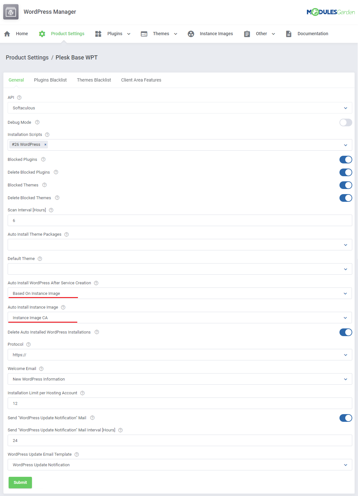Show help for Auto Install WordPress After Service Creation
This screenshot has height=496, width=358.
(x=96, y=283)
